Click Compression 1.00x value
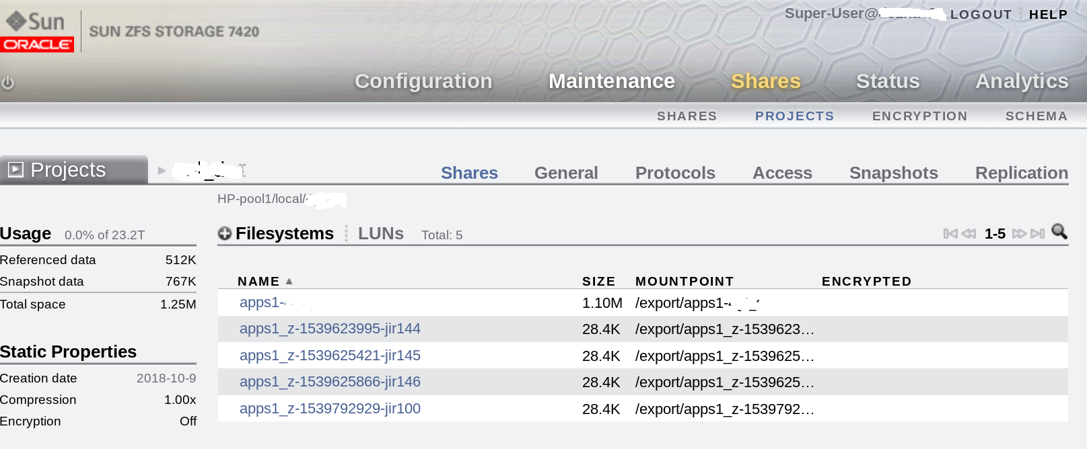 coord(180,400)
